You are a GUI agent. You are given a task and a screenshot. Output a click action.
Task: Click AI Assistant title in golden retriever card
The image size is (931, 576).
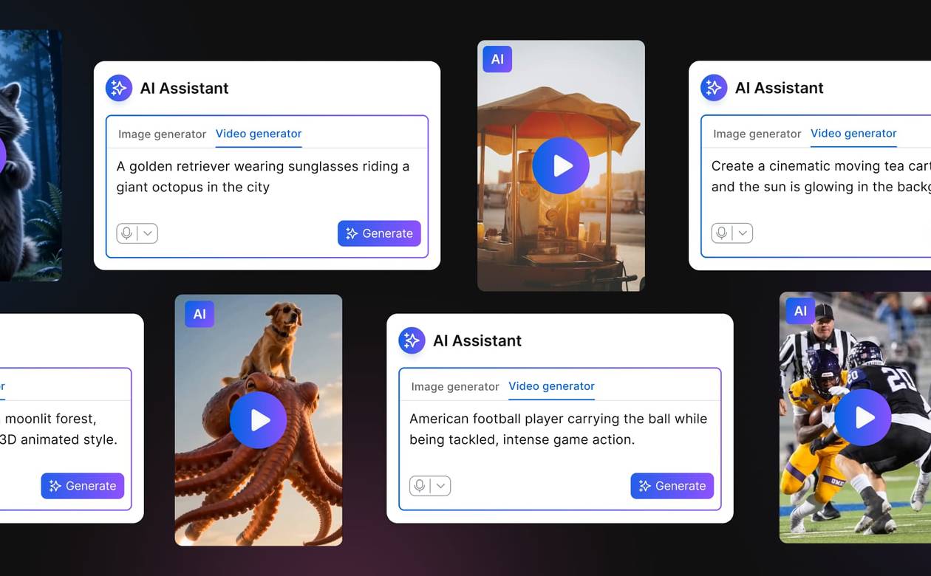(x=185, y=88)
